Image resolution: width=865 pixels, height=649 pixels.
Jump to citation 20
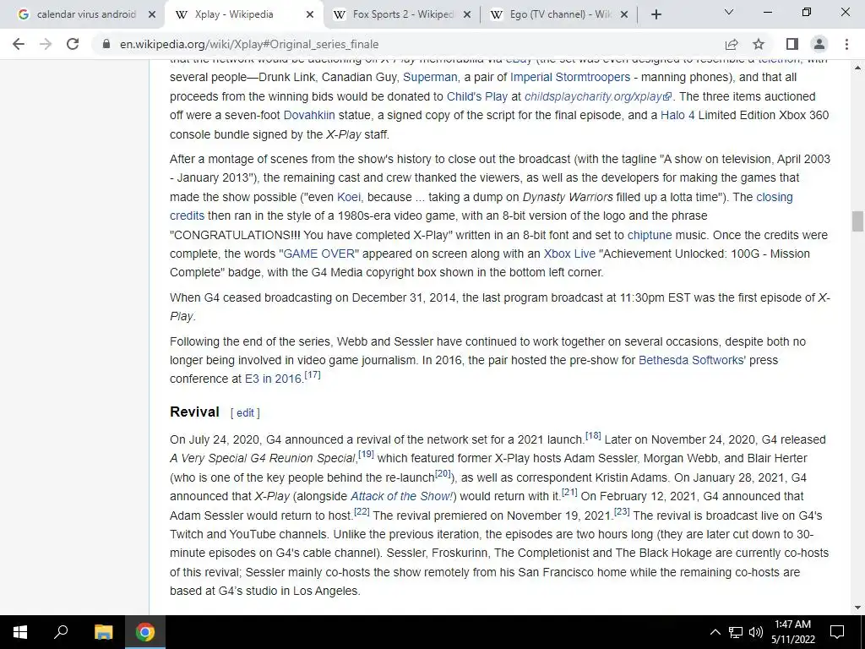pos(443,474)
